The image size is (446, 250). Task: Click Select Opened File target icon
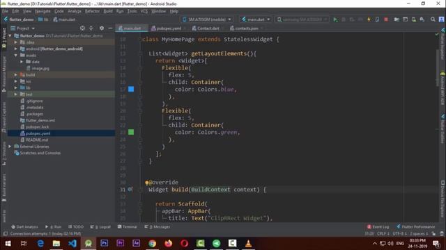[82, 28]
